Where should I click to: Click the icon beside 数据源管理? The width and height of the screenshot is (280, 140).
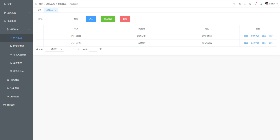click(11, 46)
